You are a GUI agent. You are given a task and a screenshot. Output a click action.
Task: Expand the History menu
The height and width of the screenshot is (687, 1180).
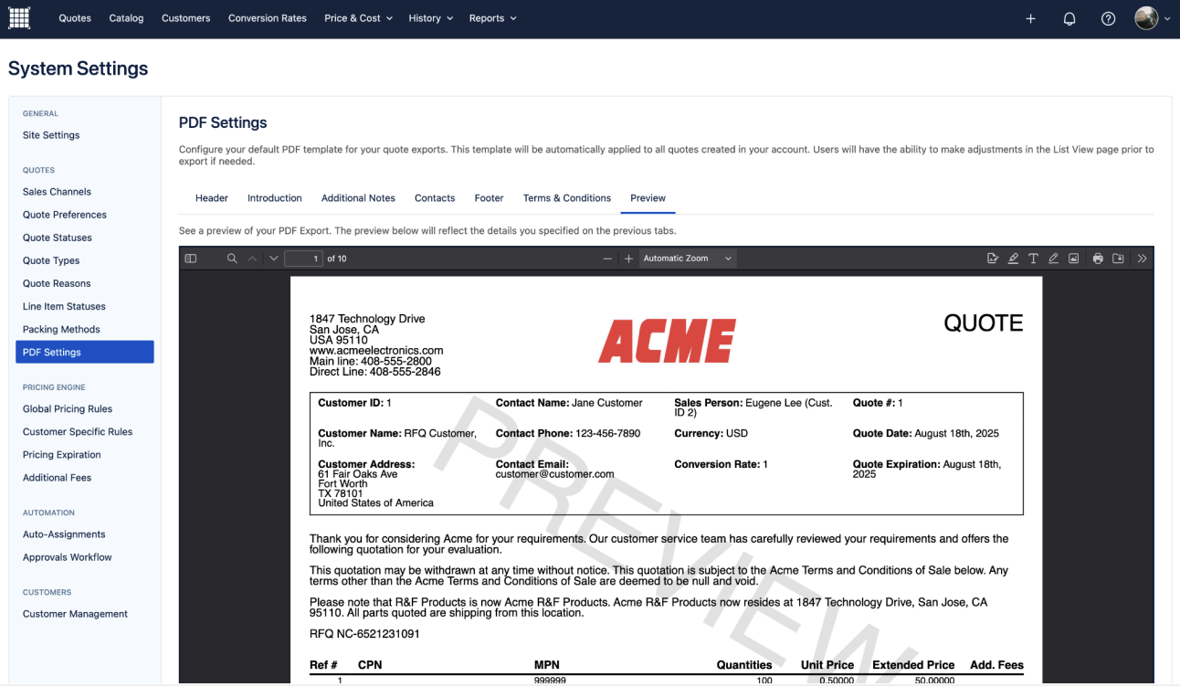point(430,18)
